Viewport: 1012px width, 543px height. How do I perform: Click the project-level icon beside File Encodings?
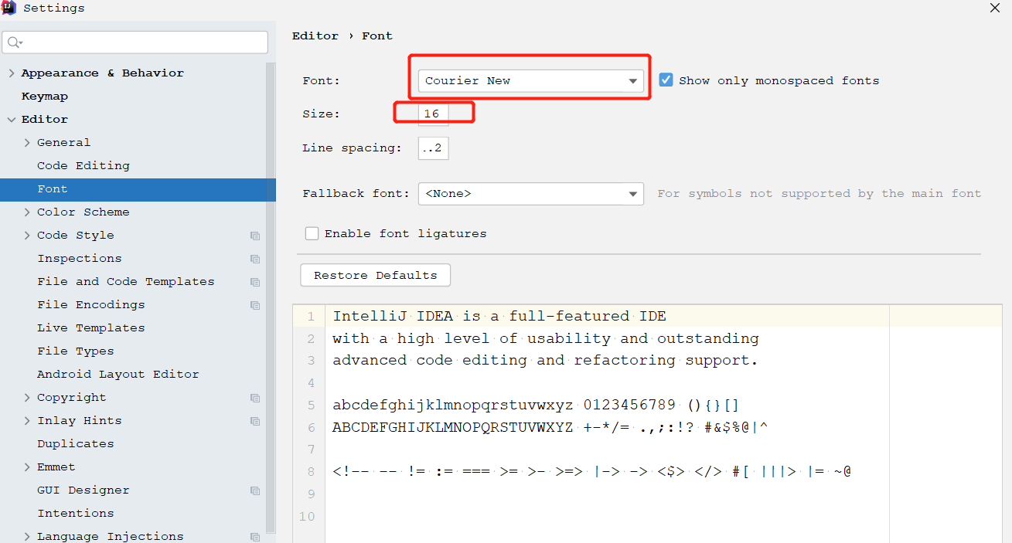(x=255, y=305)
